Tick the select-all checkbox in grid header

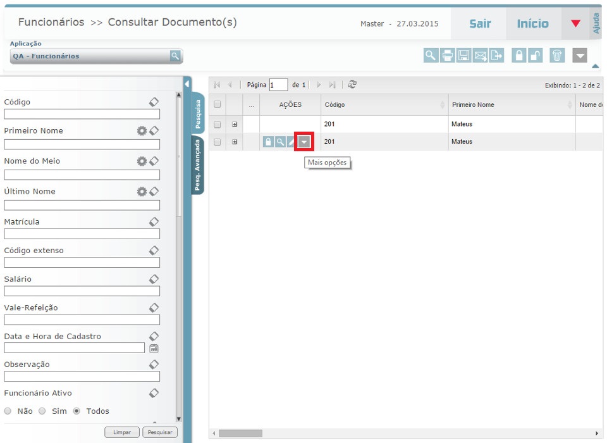tap(218, 104)
